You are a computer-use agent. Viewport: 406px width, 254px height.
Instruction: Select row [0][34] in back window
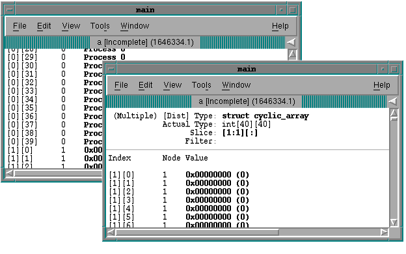[55, 99]
